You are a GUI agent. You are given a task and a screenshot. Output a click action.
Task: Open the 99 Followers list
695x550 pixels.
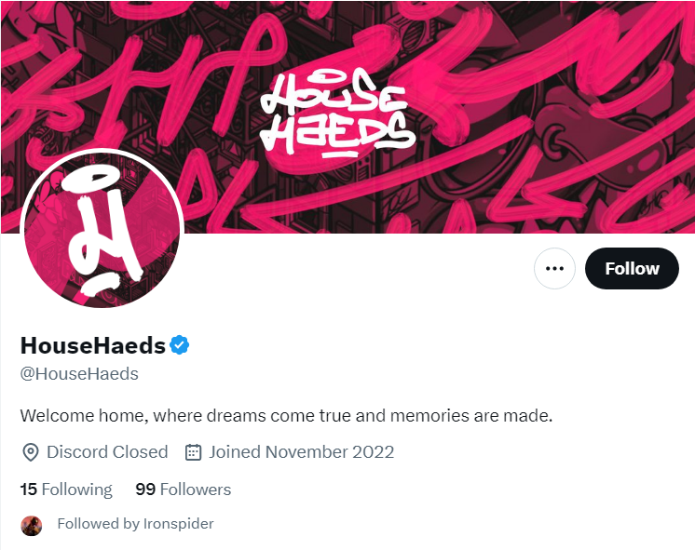[x=183, y=490]
